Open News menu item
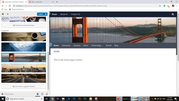This screenshot has height=101, width=179. 86,45
